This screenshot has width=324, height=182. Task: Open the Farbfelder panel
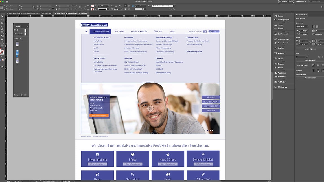tap(282, 82)
